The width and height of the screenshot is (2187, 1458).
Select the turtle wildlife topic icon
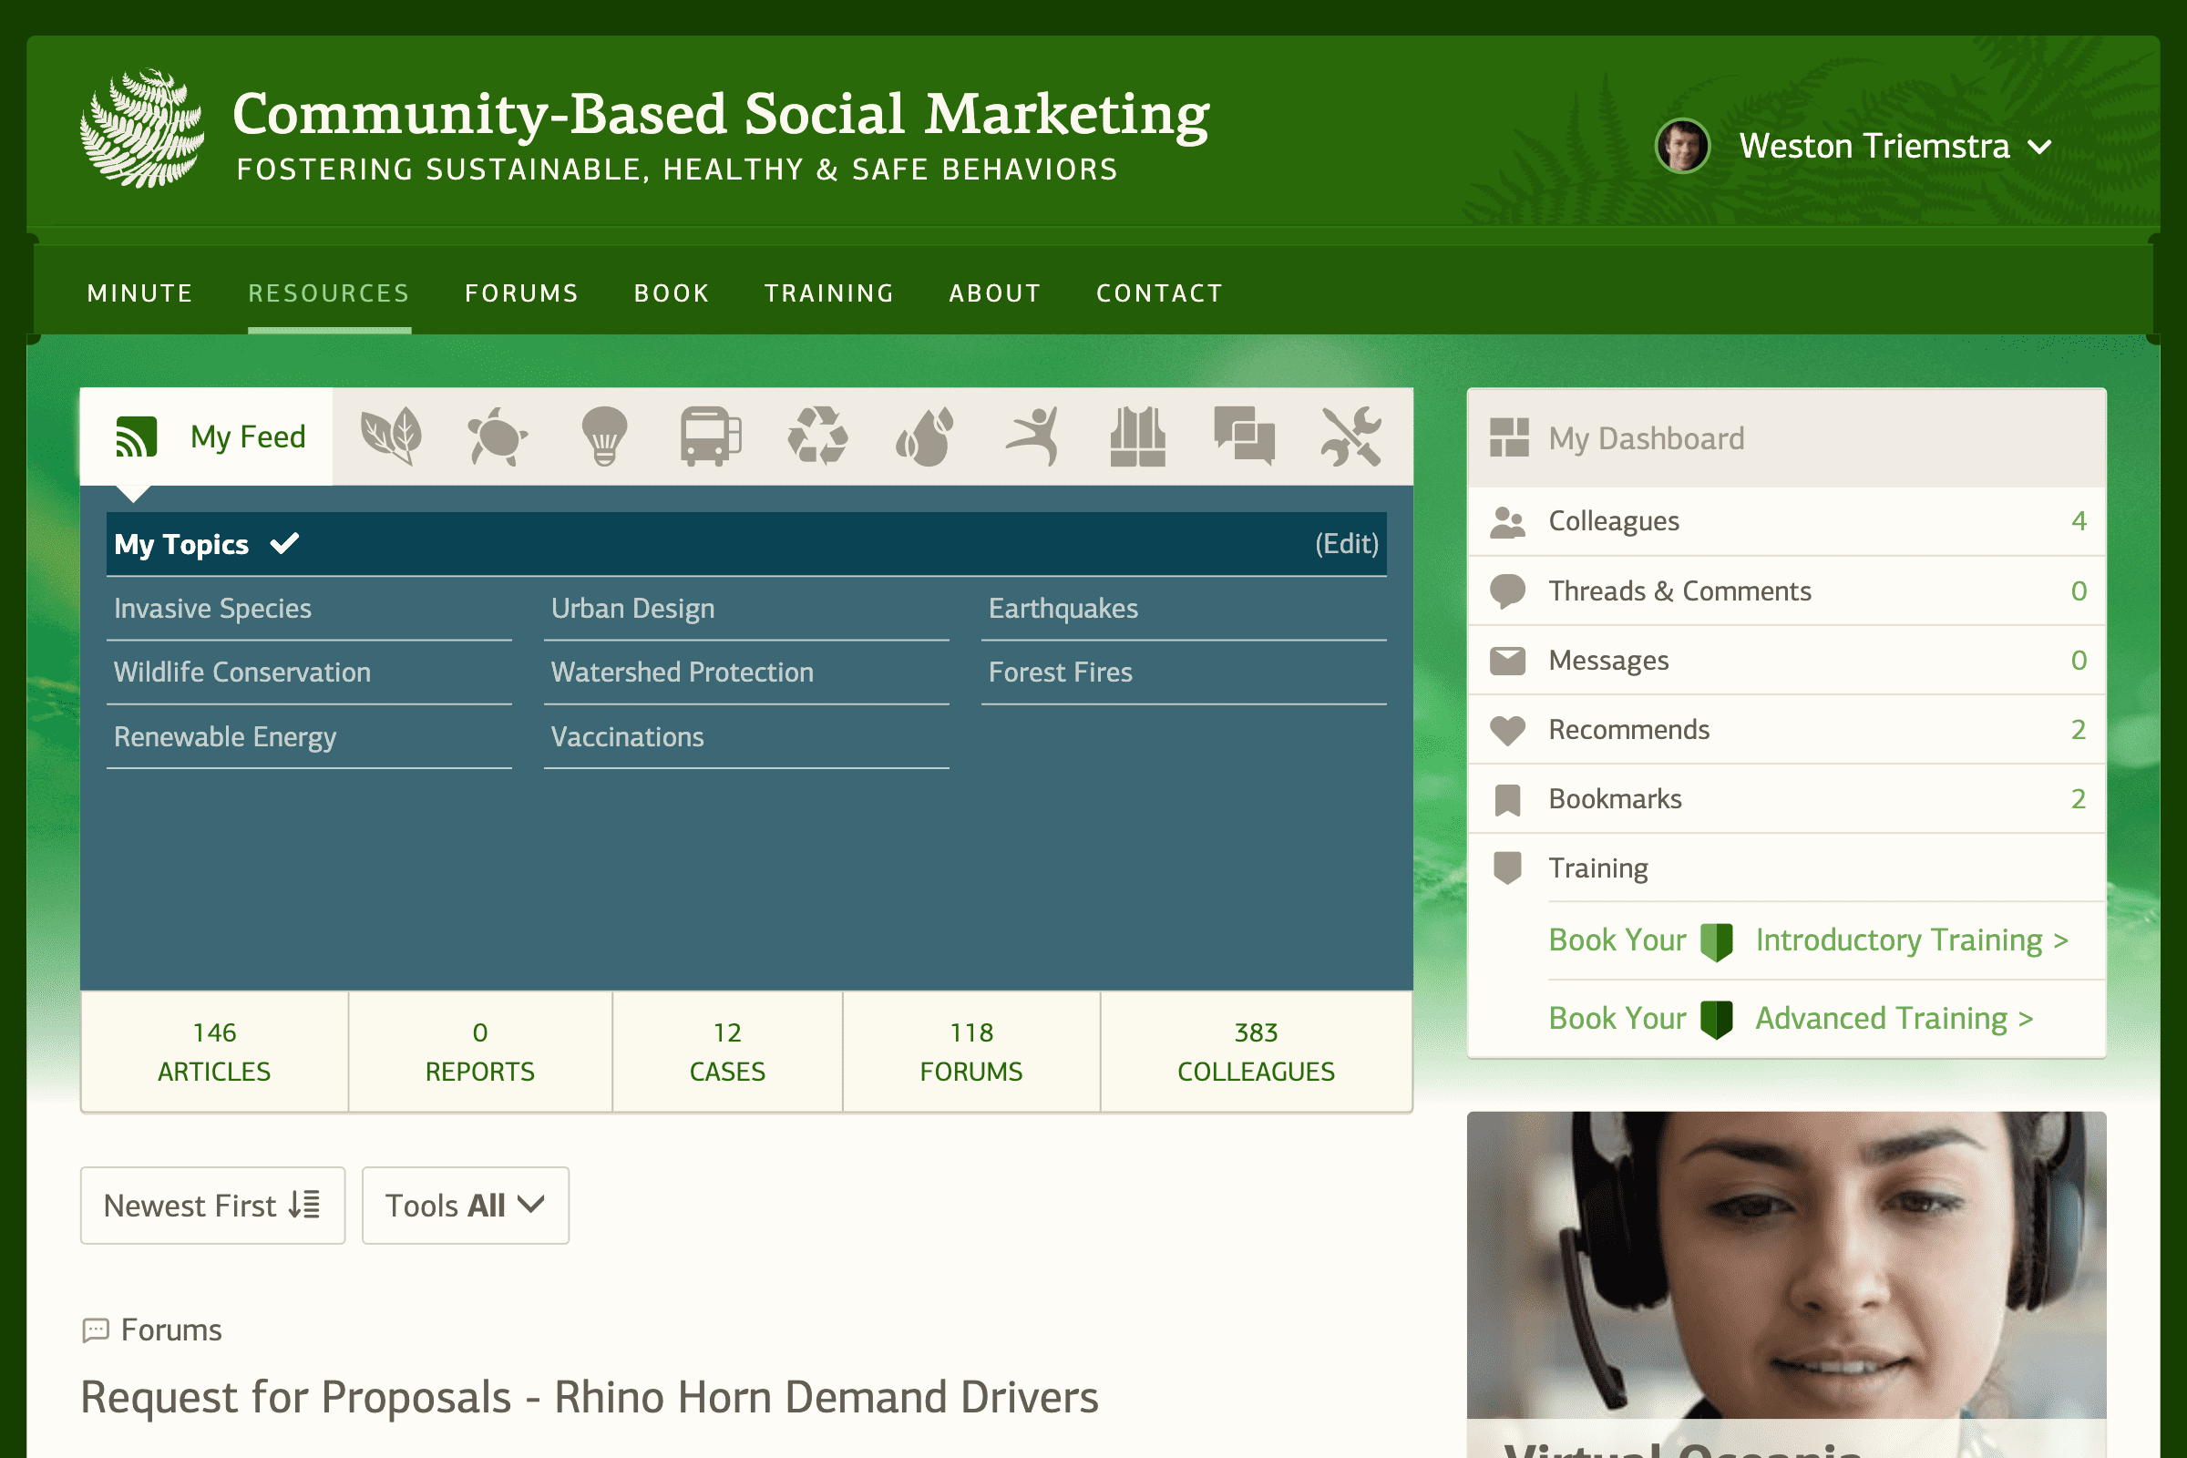click(499, 436)
